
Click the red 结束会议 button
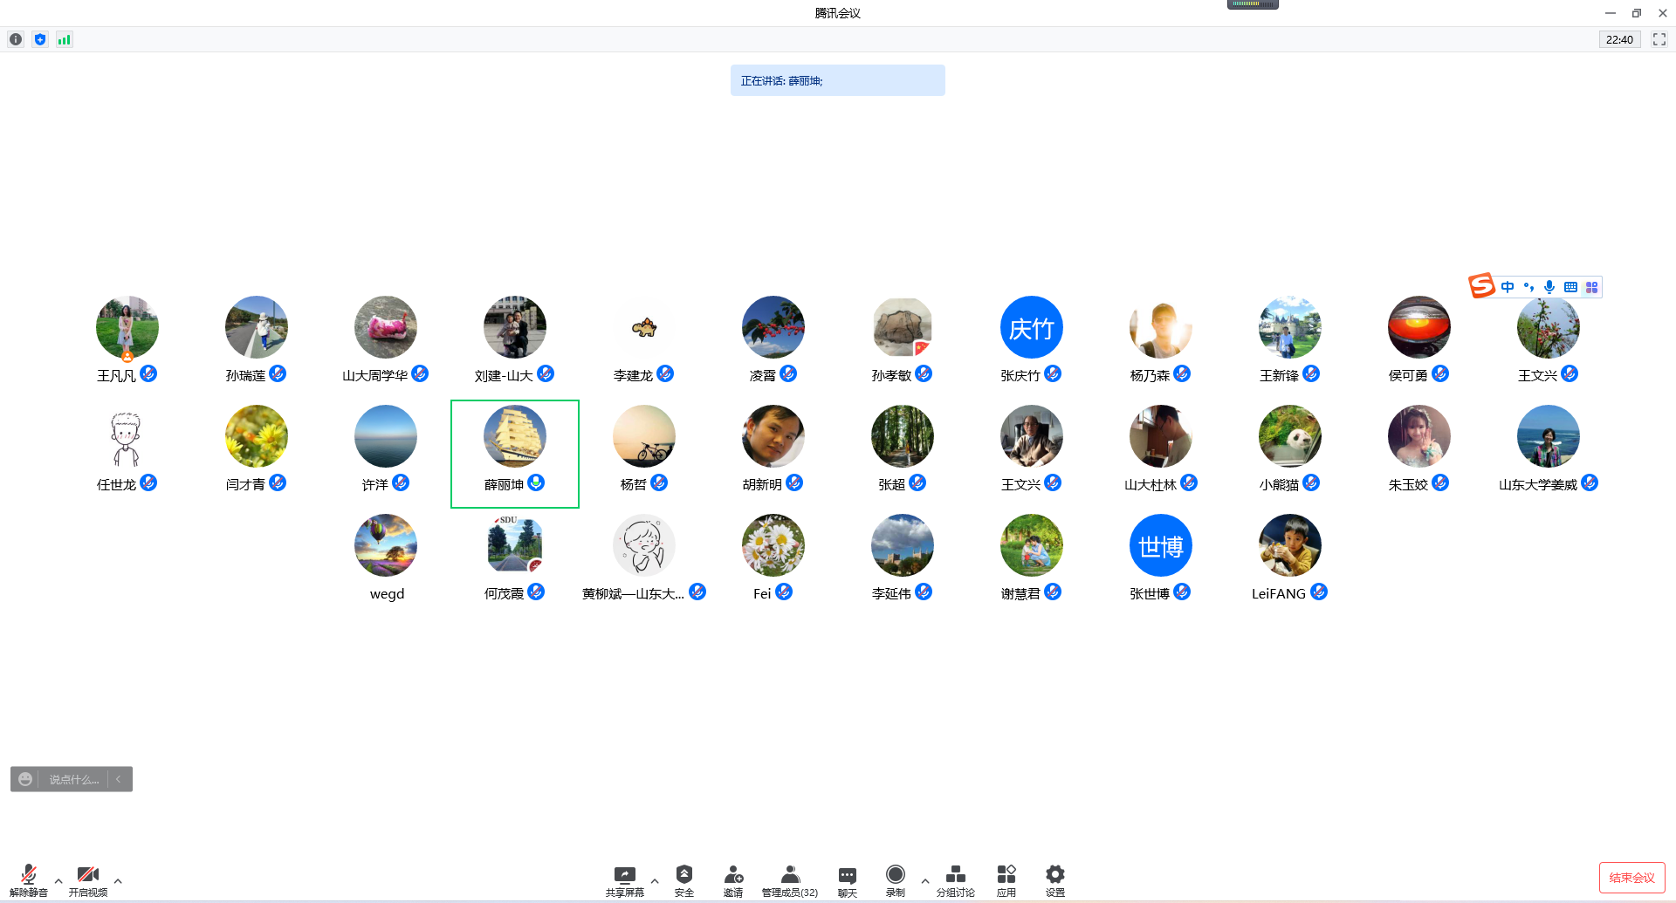[x=1631, y=878]
